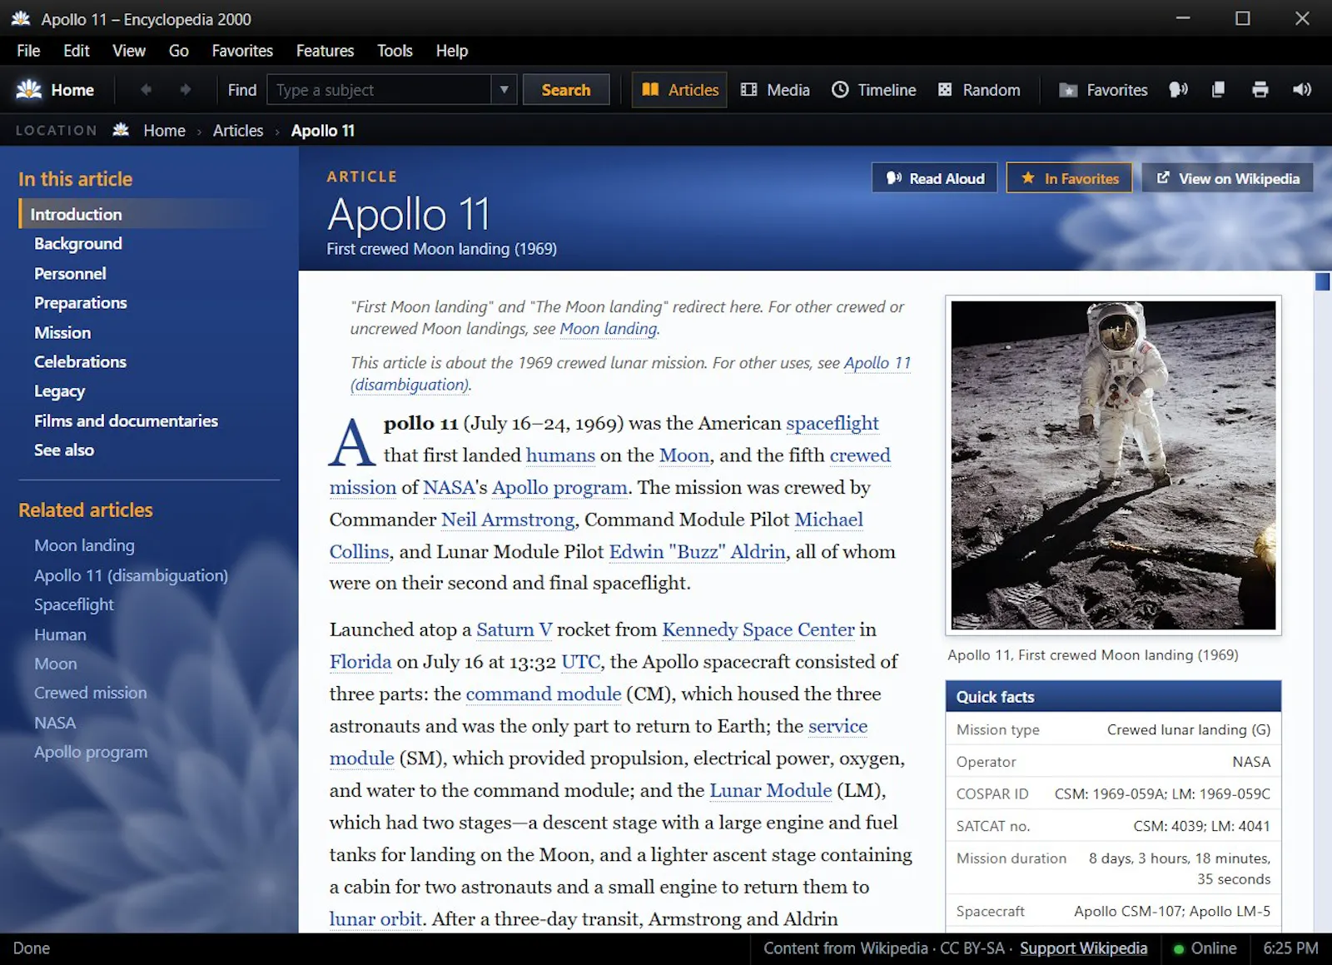Jump to the Mission section
This screenshot has height=965, width=1332.
click(62, 333)
